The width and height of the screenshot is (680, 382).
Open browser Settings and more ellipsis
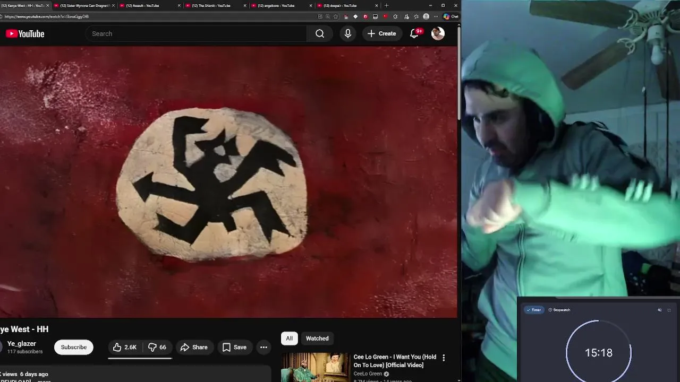click(x=436, y=16)
